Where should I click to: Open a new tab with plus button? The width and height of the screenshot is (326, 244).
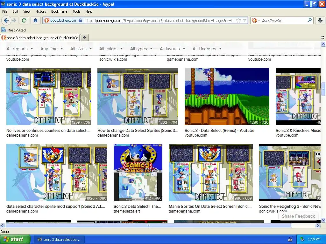[x=84, y=37]
